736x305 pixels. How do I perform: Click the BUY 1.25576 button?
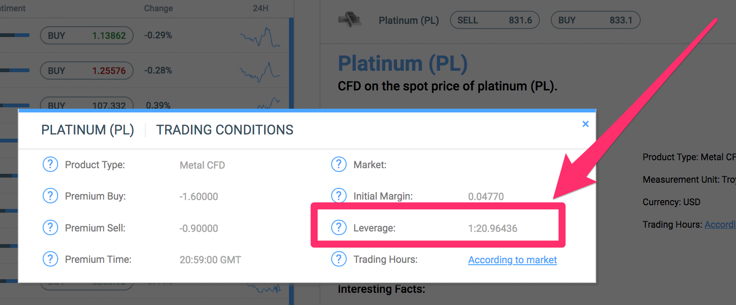(87, 71)
